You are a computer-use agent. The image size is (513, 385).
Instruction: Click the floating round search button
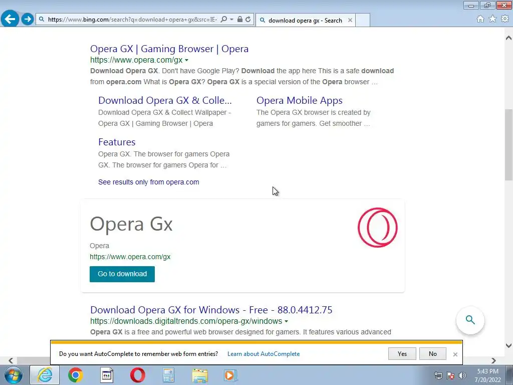tap(470, 320)
